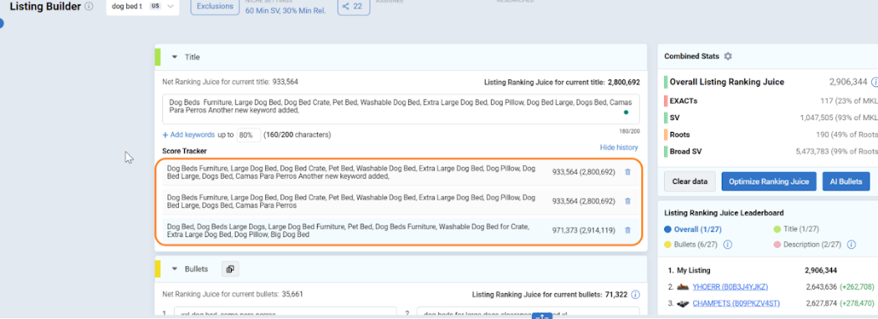
Task: Open Combined Stats settings gear
Action: coord(728,57)
